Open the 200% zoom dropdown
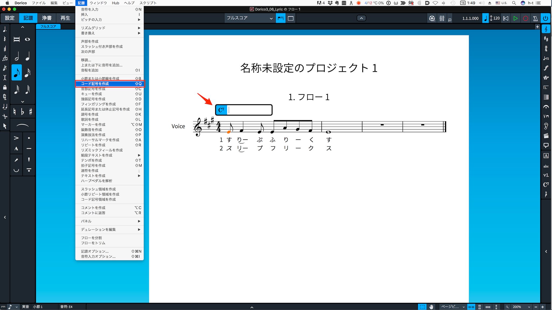Viewport: 552px width, 310px height. [x=521, y=307]
